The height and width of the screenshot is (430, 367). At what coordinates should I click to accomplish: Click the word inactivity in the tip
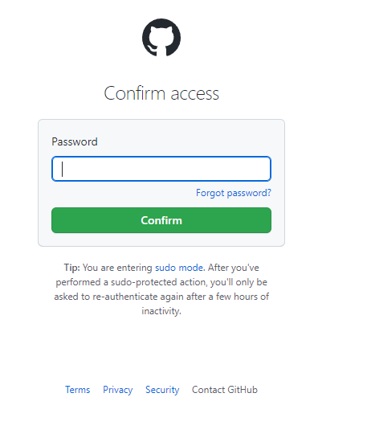[161, 311]
